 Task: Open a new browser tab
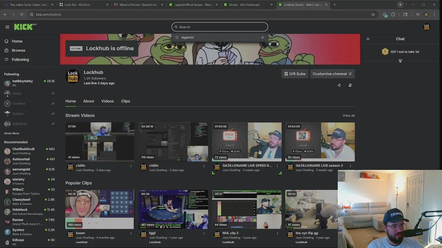(335, 5)
